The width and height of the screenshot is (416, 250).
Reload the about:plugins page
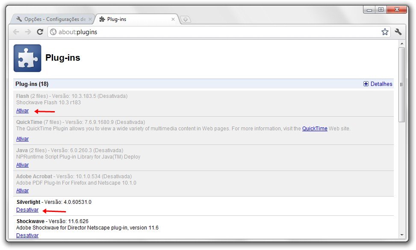[x=40, y=32]
